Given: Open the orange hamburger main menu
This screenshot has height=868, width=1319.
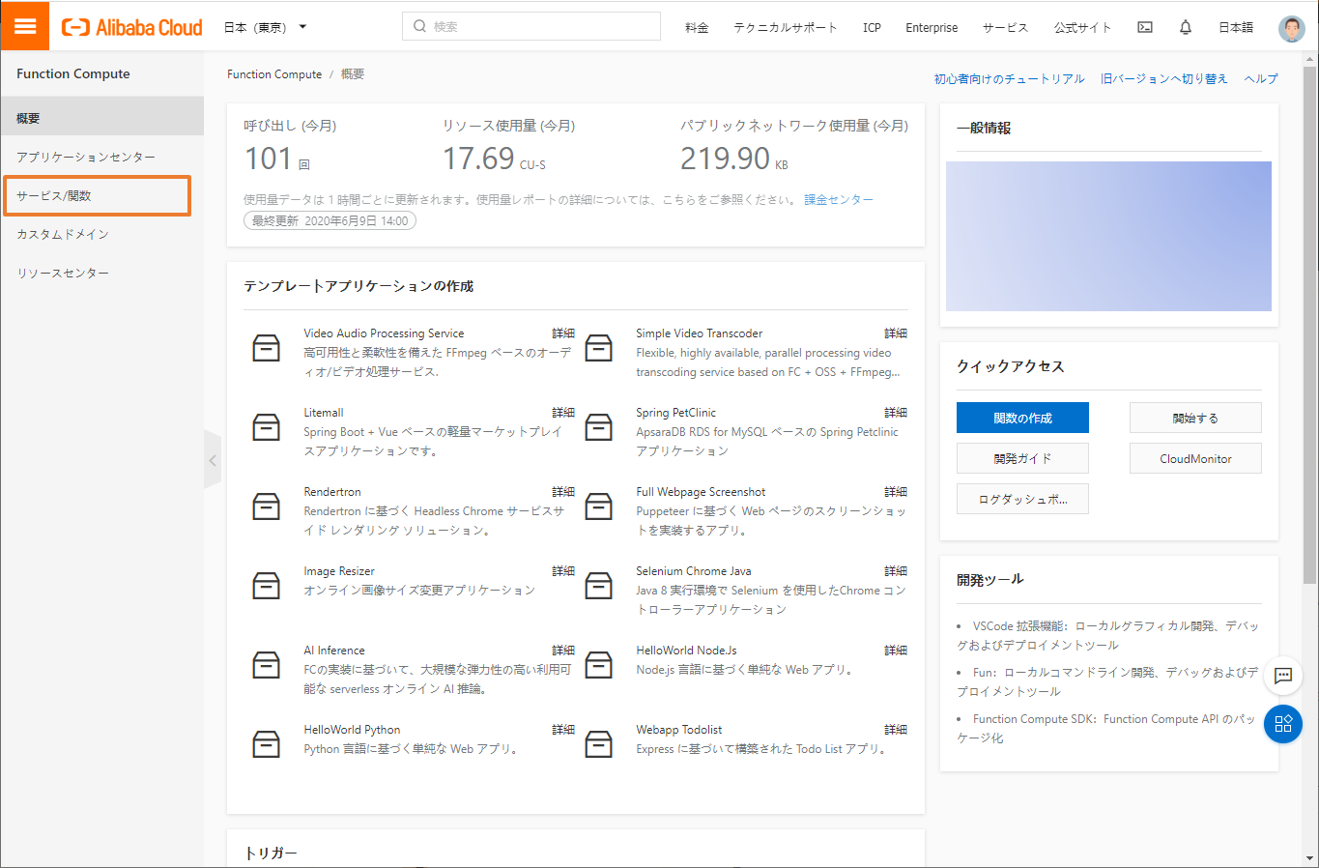Looking at the screenshot, I should tap(25, 26).
